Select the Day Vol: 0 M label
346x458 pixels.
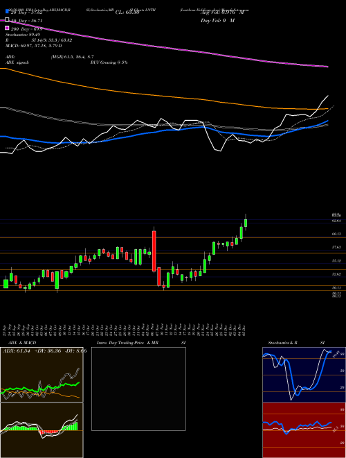pos(217,21)
